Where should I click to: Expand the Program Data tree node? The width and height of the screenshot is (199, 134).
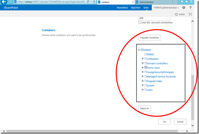point(143,81)
